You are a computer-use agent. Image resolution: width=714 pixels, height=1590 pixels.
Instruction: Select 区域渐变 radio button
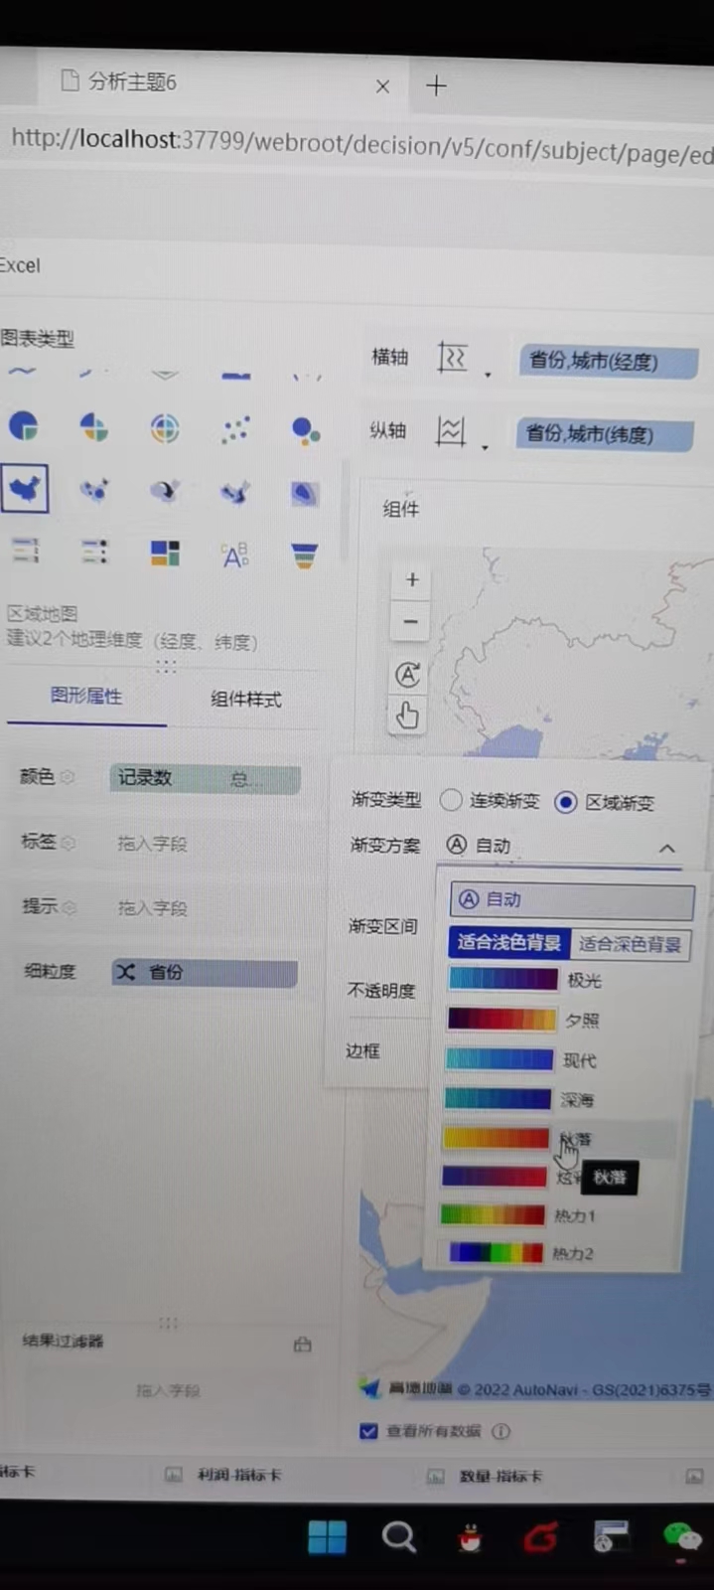coord(565,802)
